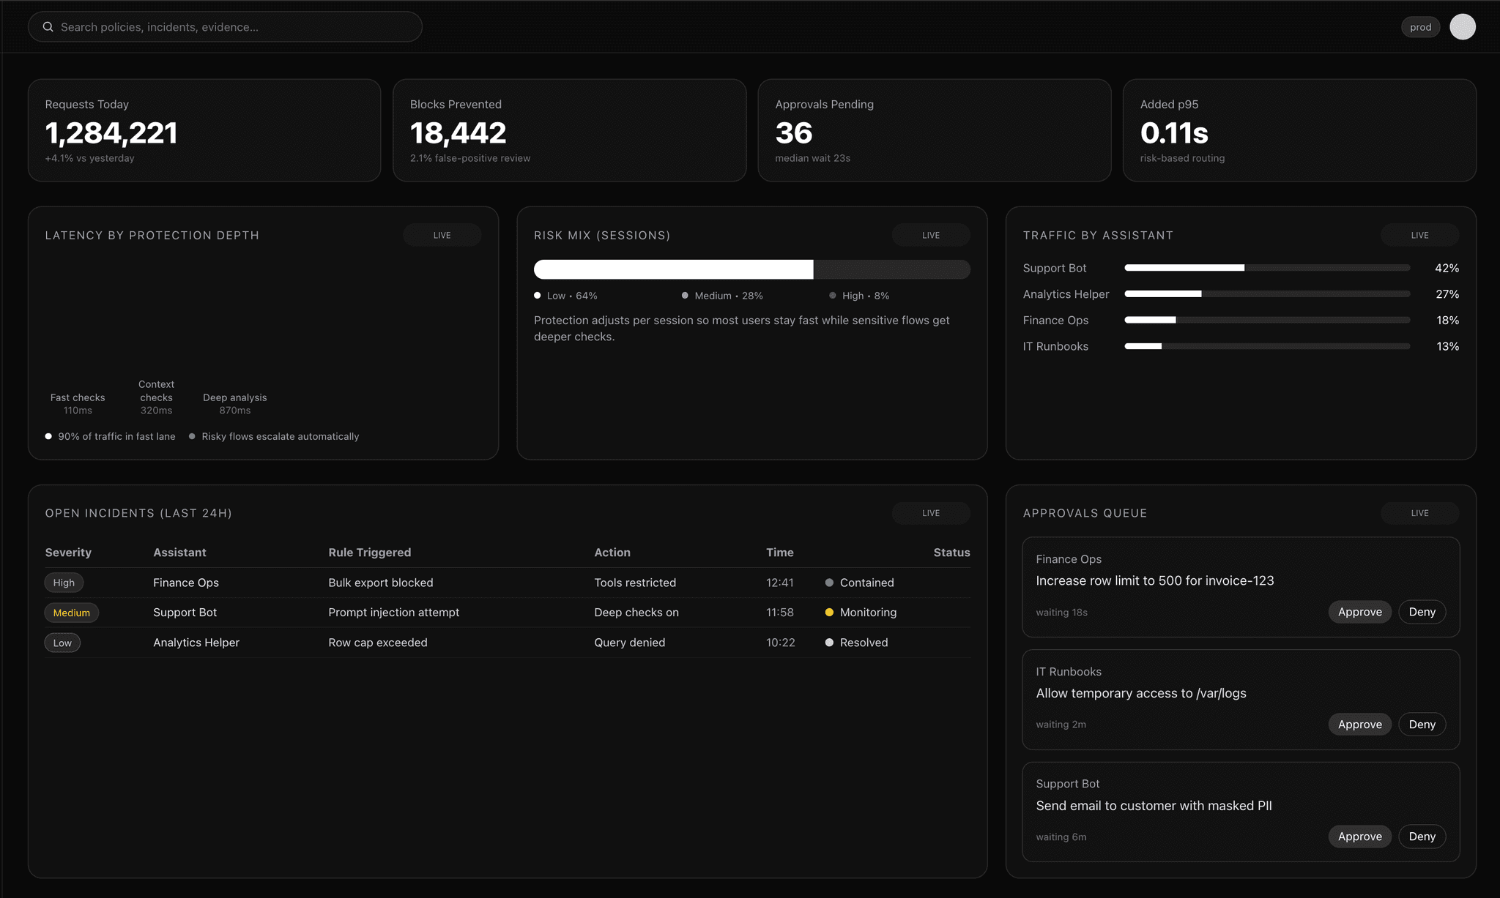Select the Low risk legend dot
This screenshot has width=1500, height=898.
click(537, 296)
